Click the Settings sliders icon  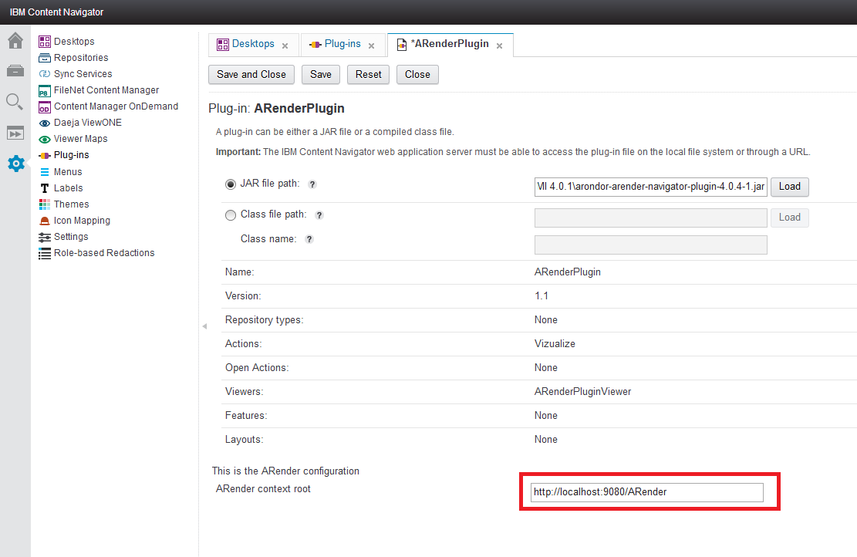(45, 237)
